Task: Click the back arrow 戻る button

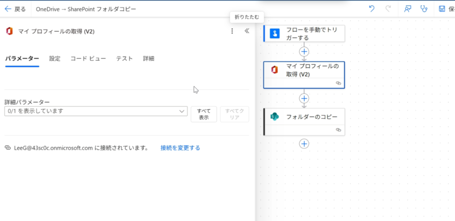Action: point(15,9)
